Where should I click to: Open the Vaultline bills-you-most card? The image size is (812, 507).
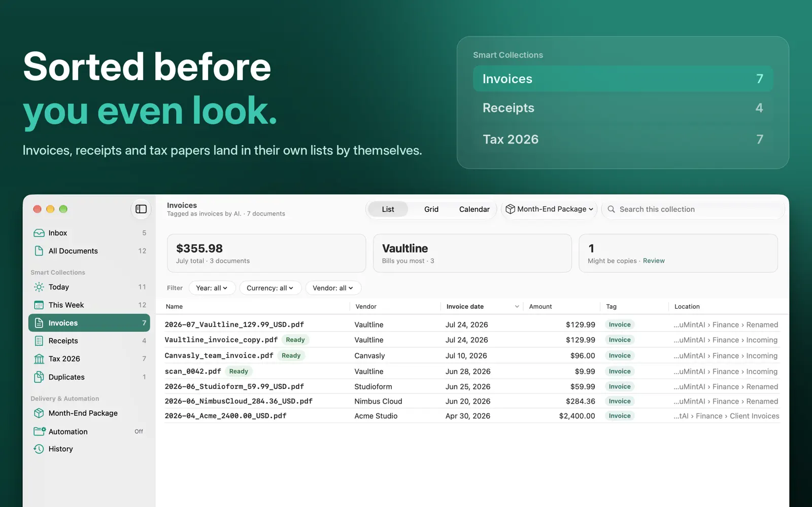pyautogui.click(x=472, y=253)
